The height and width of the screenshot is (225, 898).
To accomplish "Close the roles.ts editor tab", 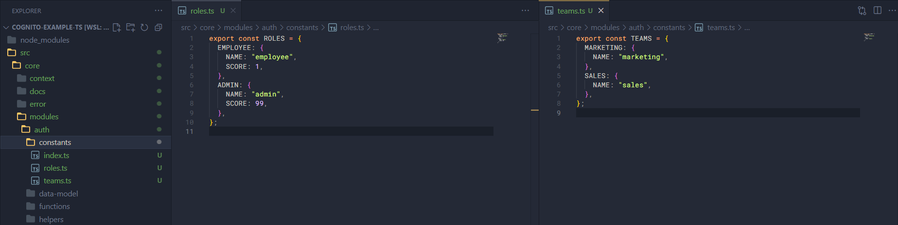I will pos(233,11).
